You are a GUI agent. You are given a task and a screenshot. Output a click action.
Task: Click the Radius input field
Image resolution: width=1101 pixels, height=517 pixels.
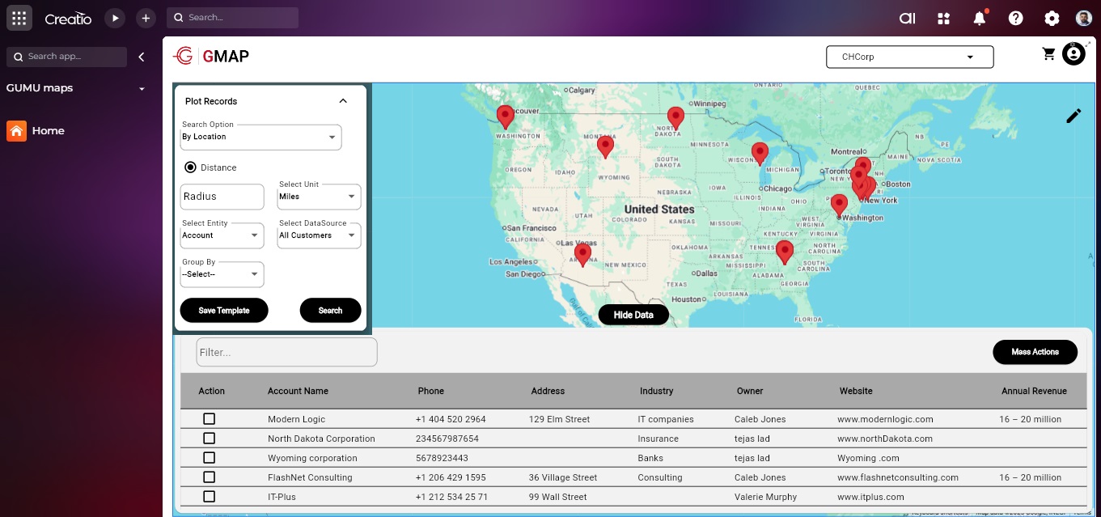222,197
